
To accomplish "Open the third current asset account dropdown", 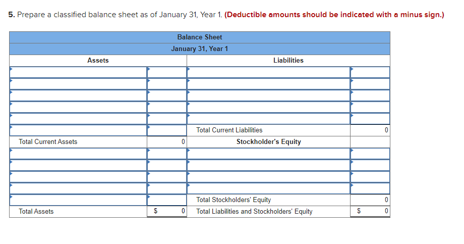I will pos(78,95).
